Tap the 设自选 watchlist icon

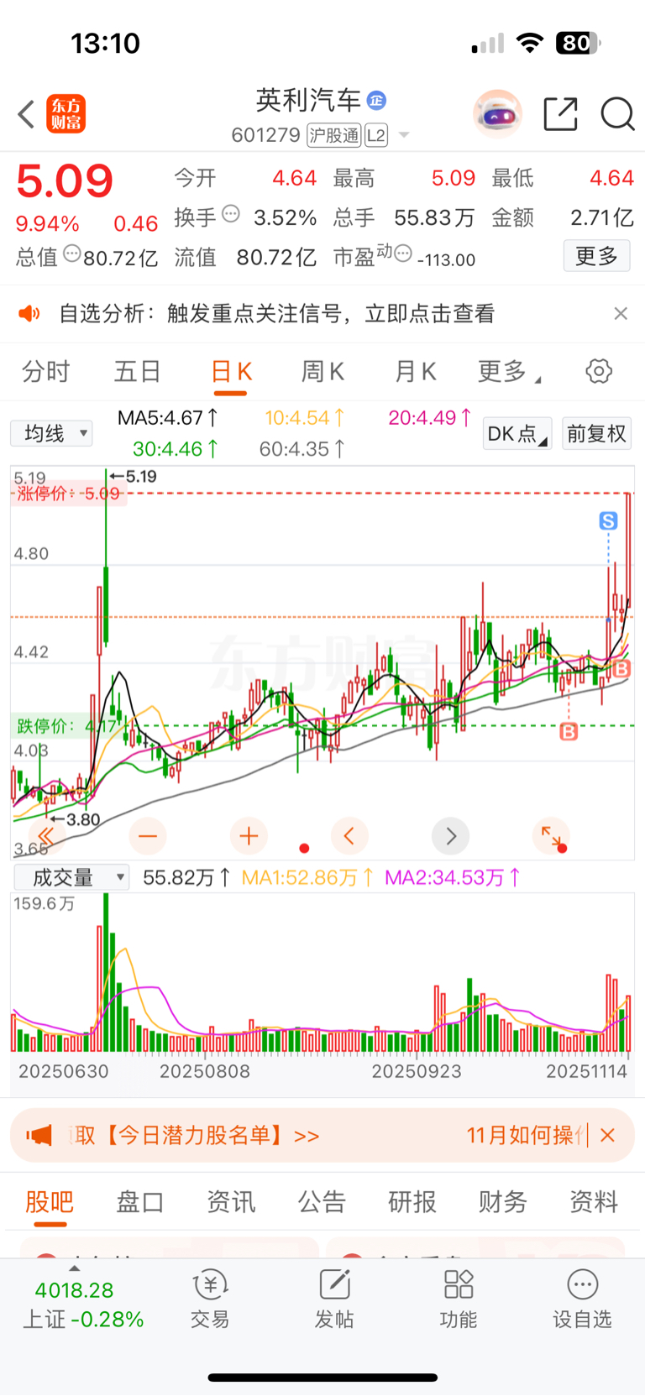click(582, 1299)
